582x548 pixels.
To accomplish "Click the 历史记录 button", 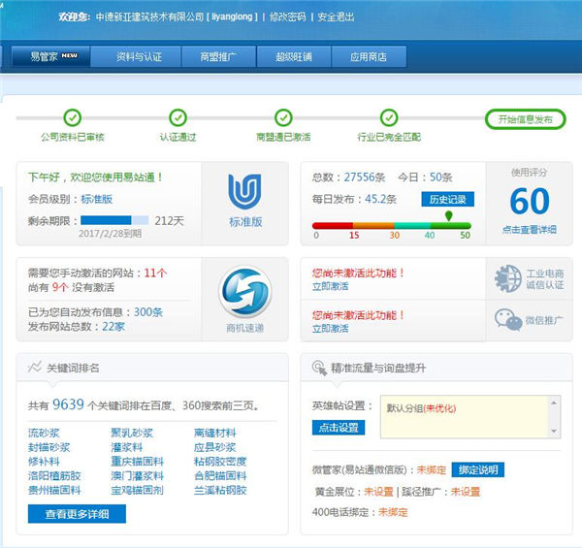I will pos(448,199).
